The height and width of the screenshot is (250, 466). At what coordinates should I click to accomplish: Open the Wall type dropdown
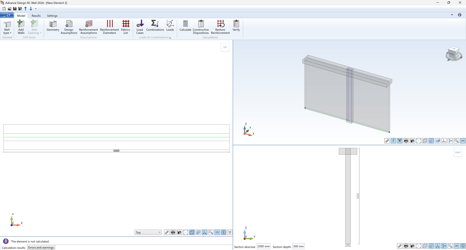pyautogui.click(x=7, y=27)
